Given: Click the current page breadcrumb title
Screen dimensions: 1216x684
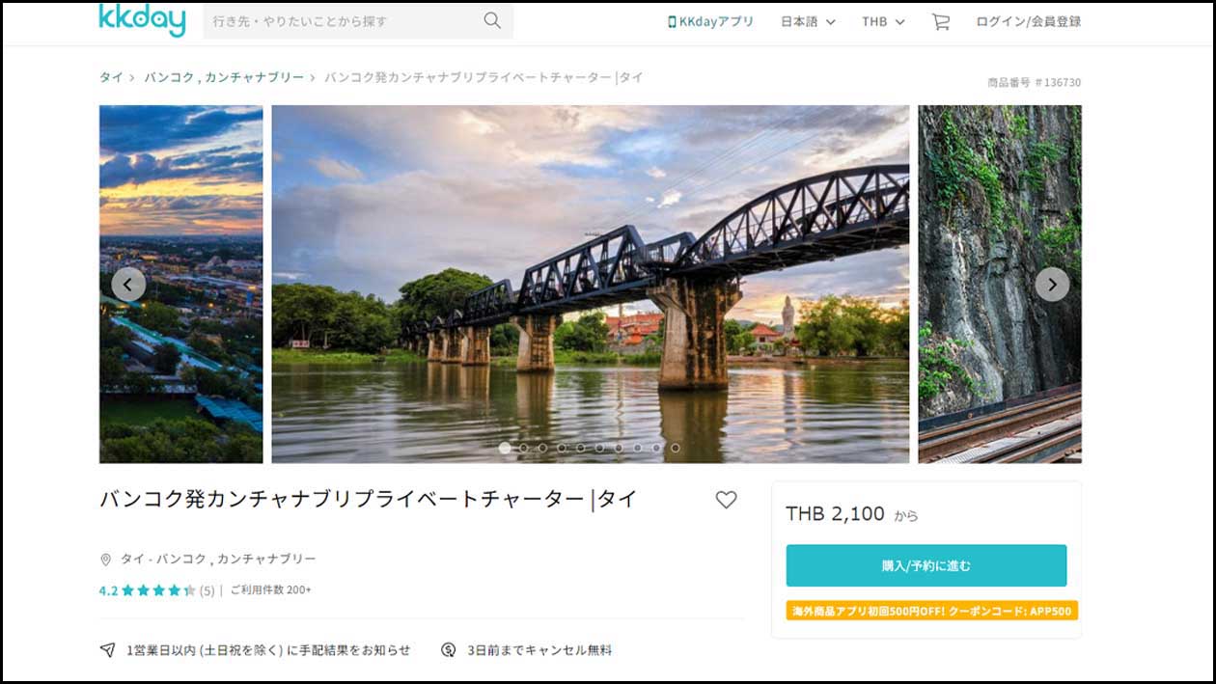Looking at the screenshot, I should tap(484, 77).
